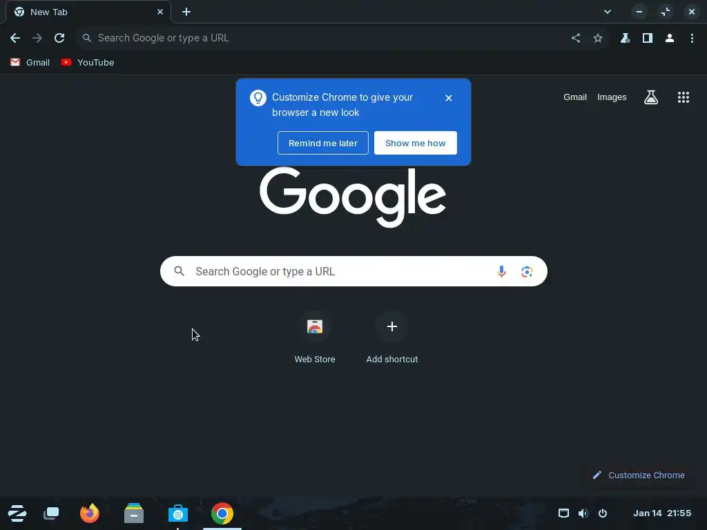The height and width of the screenshot is (530, 707).
Task: Open Search Labs flask icon on page
Action: click(650, 97)
